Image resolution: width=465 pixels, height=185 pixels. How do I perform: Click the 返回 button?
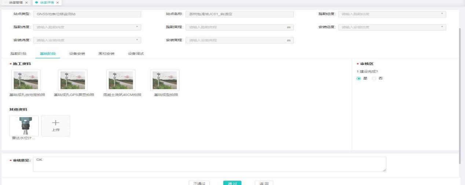point(264,182)
